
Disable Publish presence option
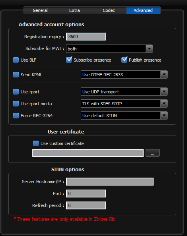point(124,60)
